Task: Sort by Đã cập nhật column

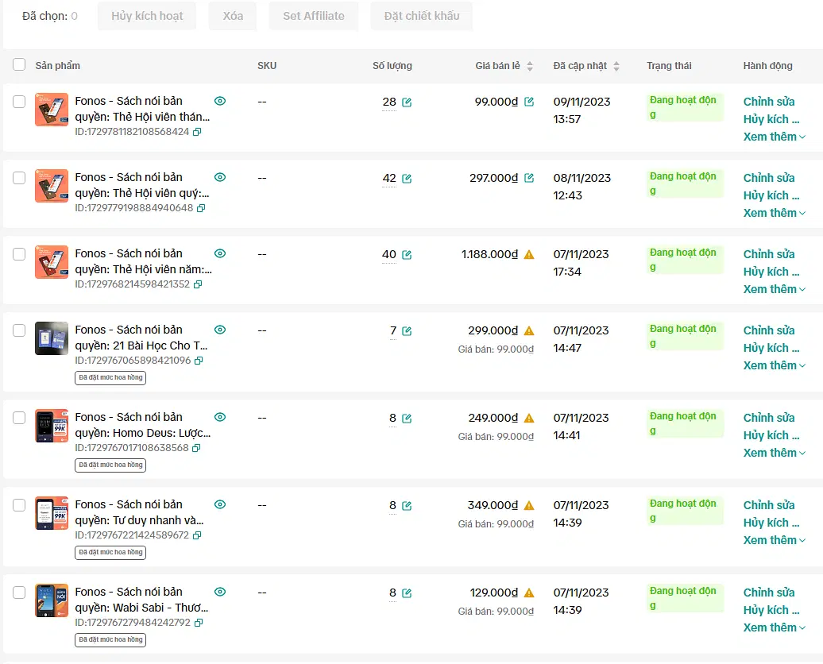Action: [x=616, y=66]
